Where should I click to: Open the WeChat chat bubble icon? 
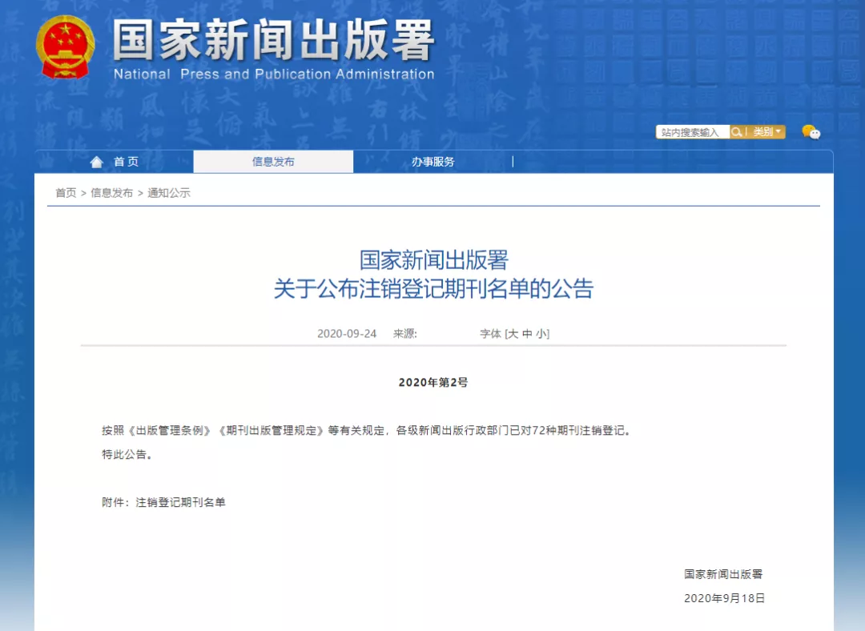point(811,132)
